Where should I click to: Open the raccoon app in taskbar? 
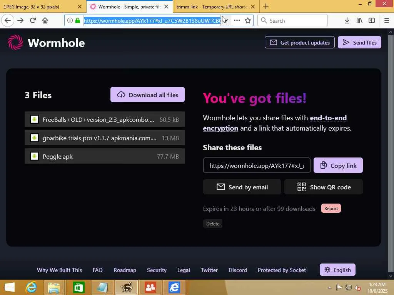126,287
